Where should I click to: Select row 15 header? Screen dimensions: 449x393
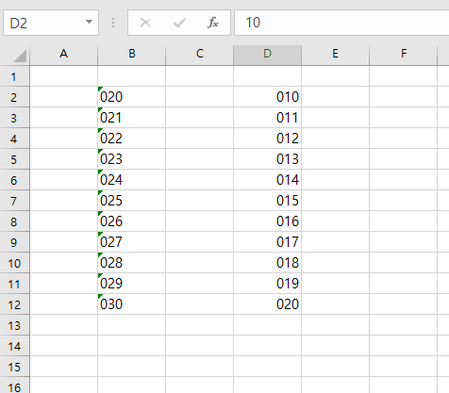[x=14, y=367]
